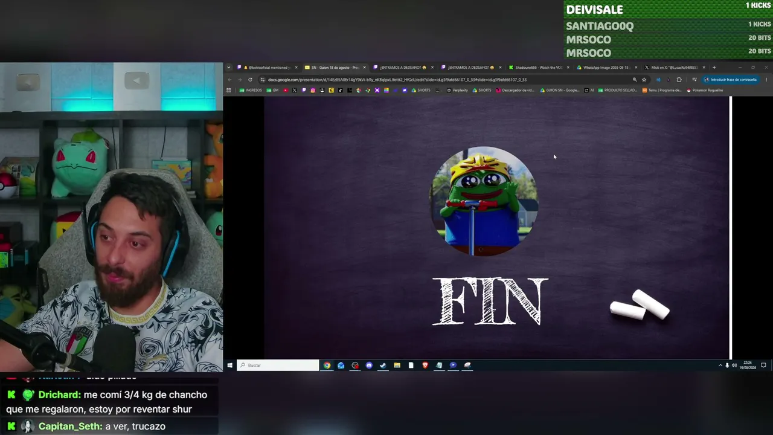Open the apps grid in bookmarks bar
773x435 pixels.
point(228,90)
